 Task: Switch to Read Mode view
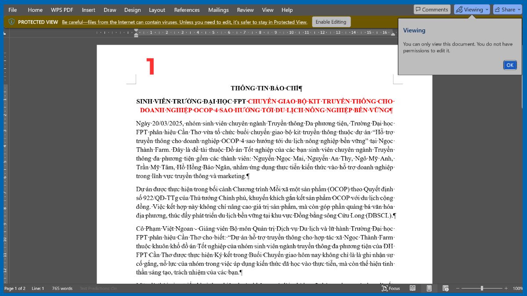pyautogui.click(x=412, y=288)
